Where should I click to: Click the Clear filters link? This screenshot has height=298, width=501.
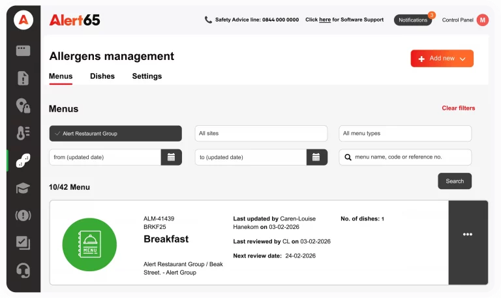coord(459,108)
